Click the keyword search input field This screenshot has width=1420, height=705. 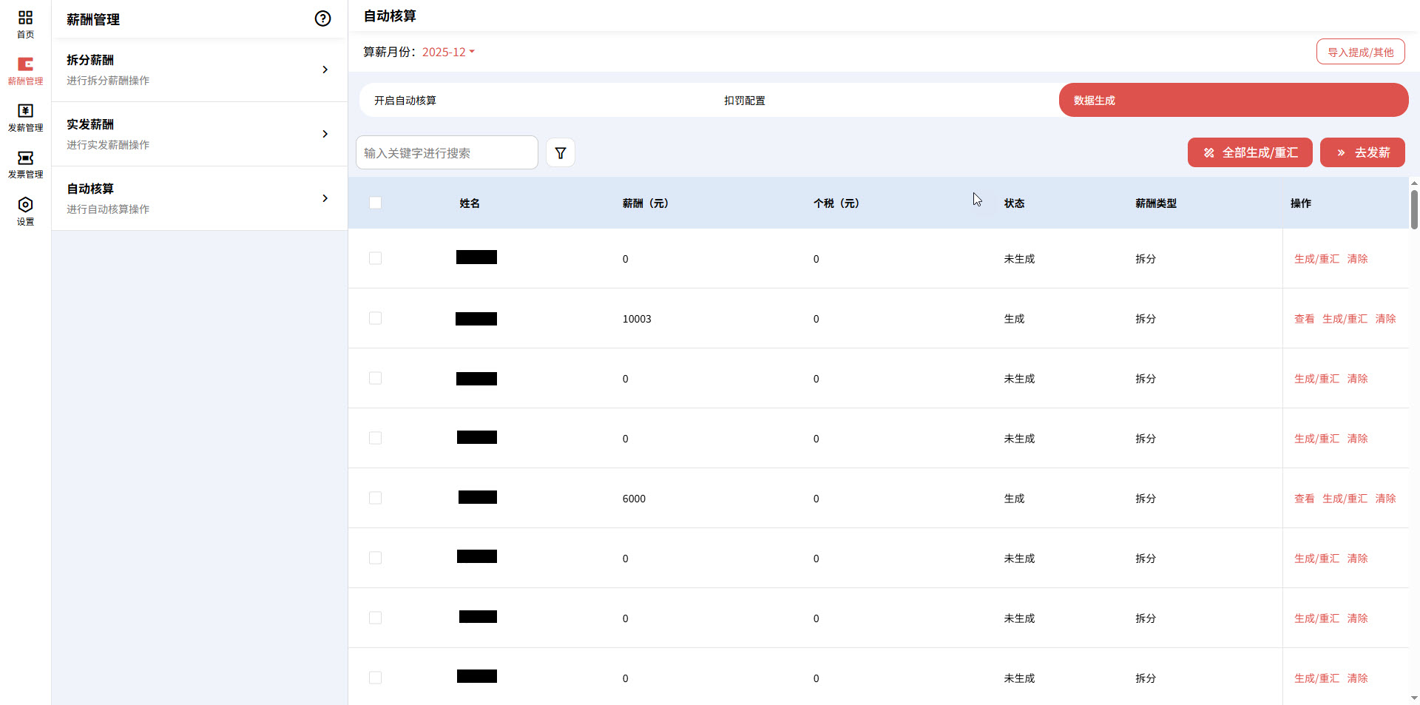click(447, 152)
